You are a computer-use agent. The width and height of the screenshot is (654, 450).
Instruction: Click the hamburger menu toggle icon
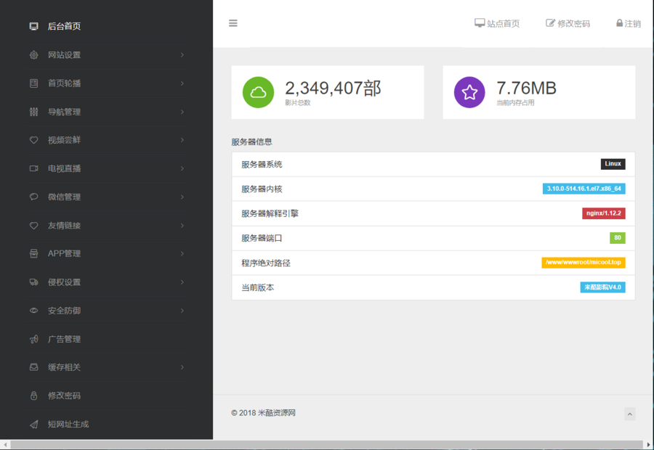tap(233, 23)
